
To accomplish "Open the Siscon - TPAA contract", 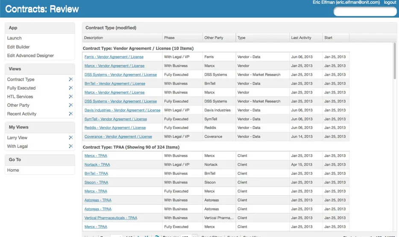I will [x=96, y=182].
